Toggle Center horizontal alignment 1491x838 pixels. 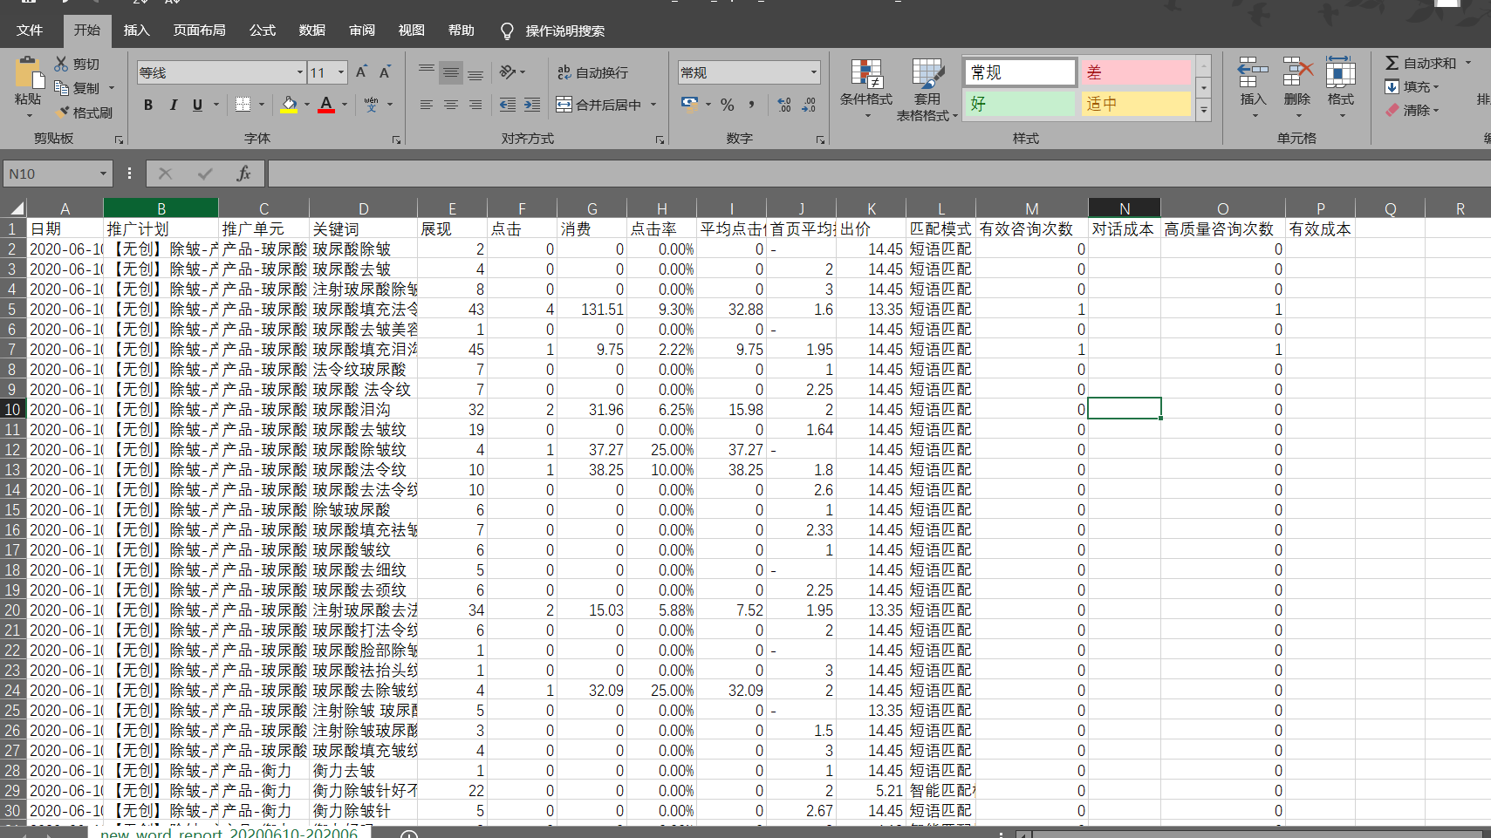(x=451, y=105)
